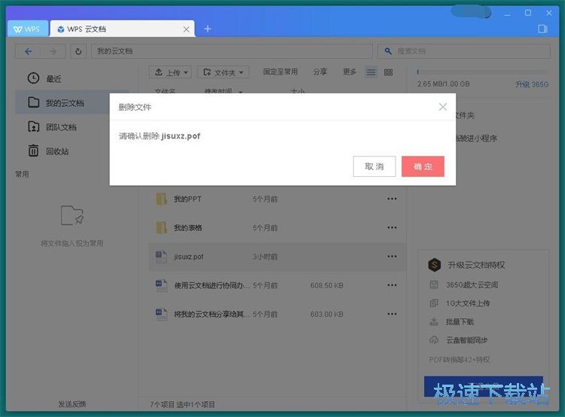This screenshot has width=565, height=417.
Task: Open the 更多 more menu
Action: coord(349,72)
